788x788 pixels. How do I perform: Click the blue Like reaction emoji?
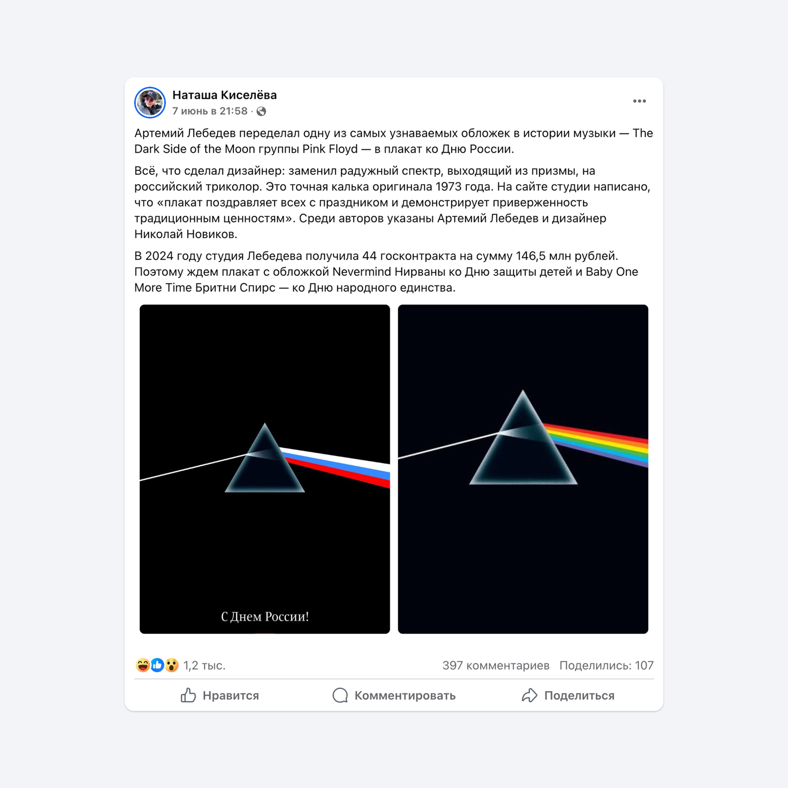point(157,665)
